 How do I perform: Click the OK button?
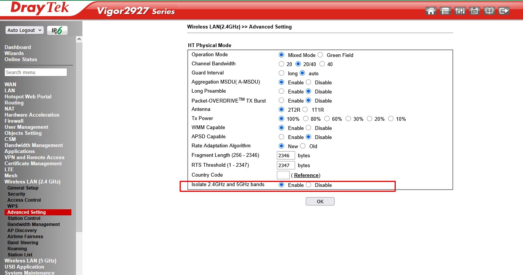click(320, 201)
